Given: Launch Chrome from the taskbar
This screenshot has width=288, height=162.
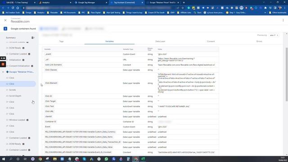Looking at the screenshot, I should pos(40,159).
